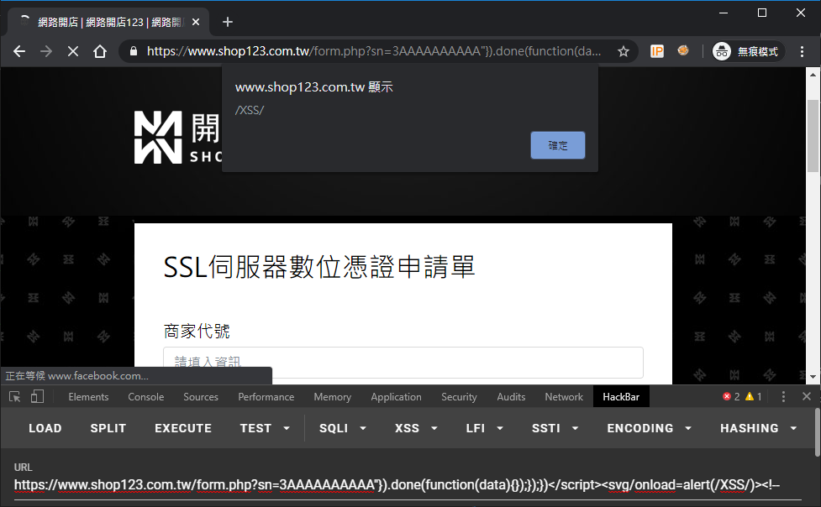The image size is (821, 507).
Task: Activate the inspect element picker
Action: [x=14, y=396]
